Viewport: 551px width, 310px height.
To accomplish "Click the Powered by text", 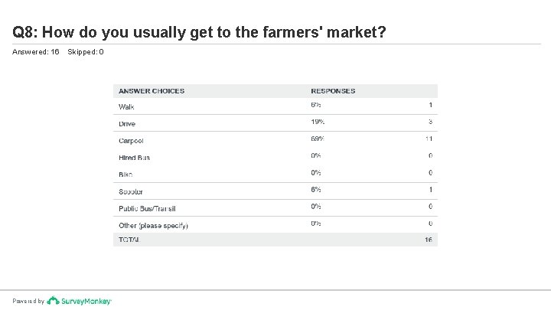I will (28, 302).
